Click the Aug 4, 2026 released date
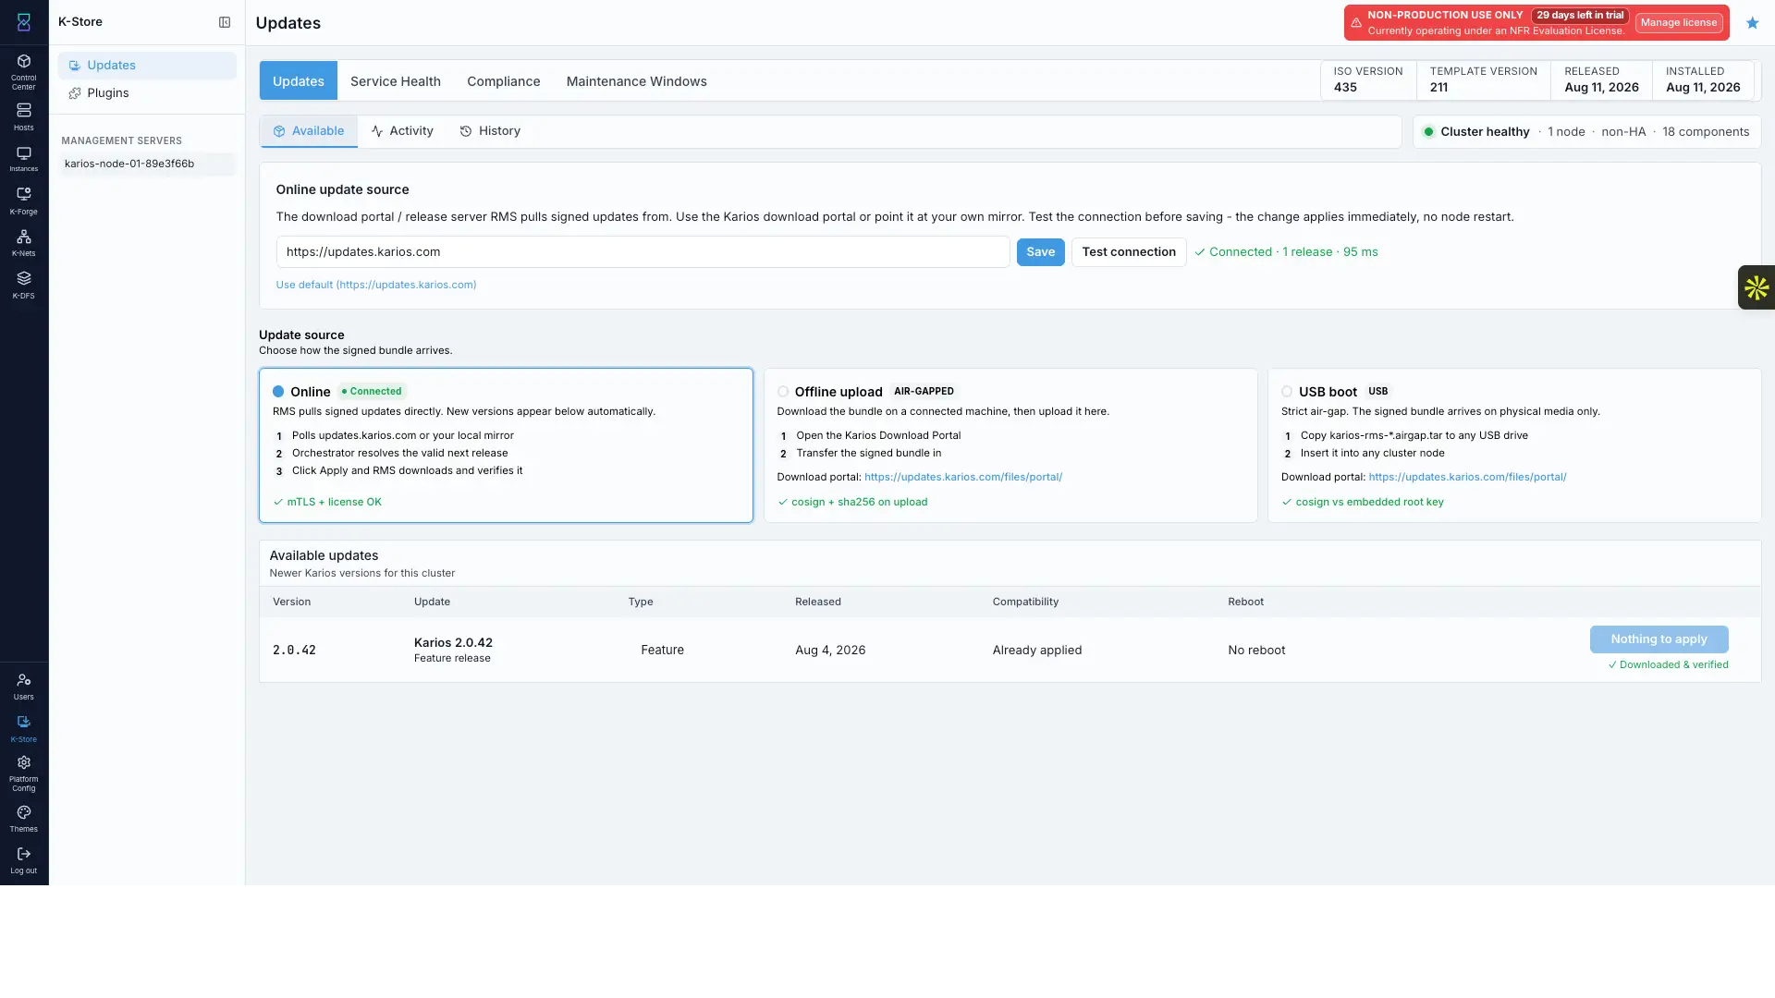1775x998 pixels. (x=830, y=651)
